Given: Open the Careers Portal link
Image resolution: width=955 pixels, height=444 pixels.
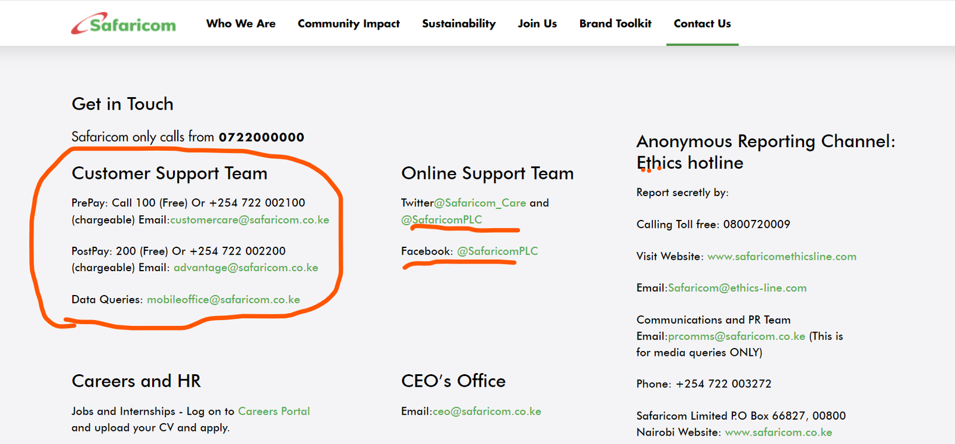Looking at the screenshot, I should click(x=274, y=411).
